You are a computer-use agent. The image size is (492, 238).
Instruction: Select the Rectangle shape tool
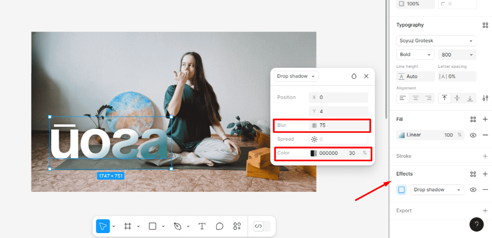click(153, 226)
